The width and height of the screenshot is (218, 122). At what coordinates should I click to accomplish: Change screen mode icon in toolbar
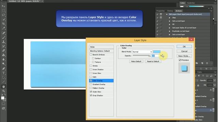click(x=3, y=108)
